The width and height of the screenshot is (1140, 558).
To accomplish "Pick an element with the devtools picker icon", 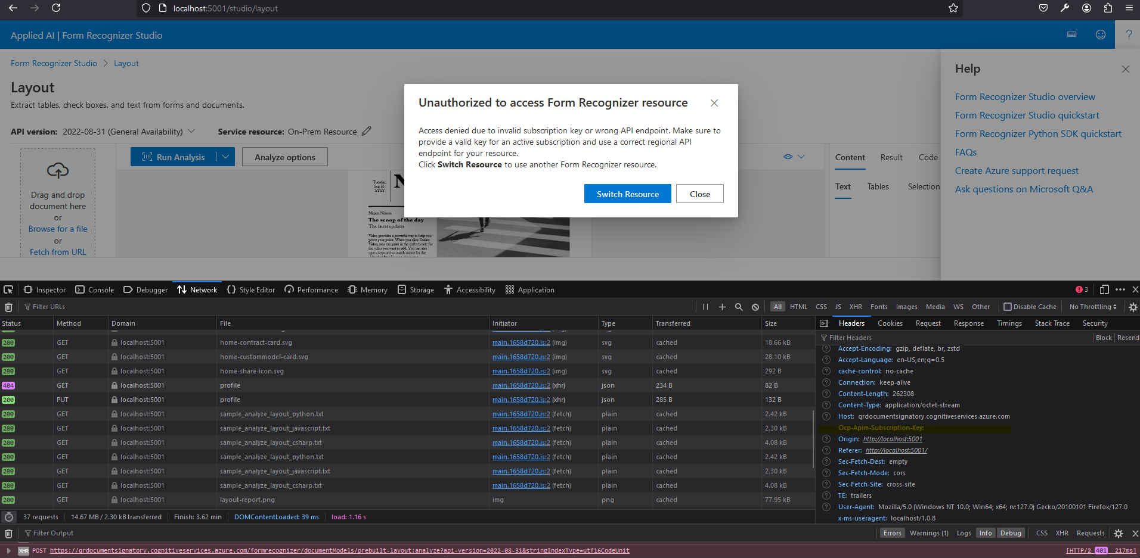I will click(x=8, y=289).
